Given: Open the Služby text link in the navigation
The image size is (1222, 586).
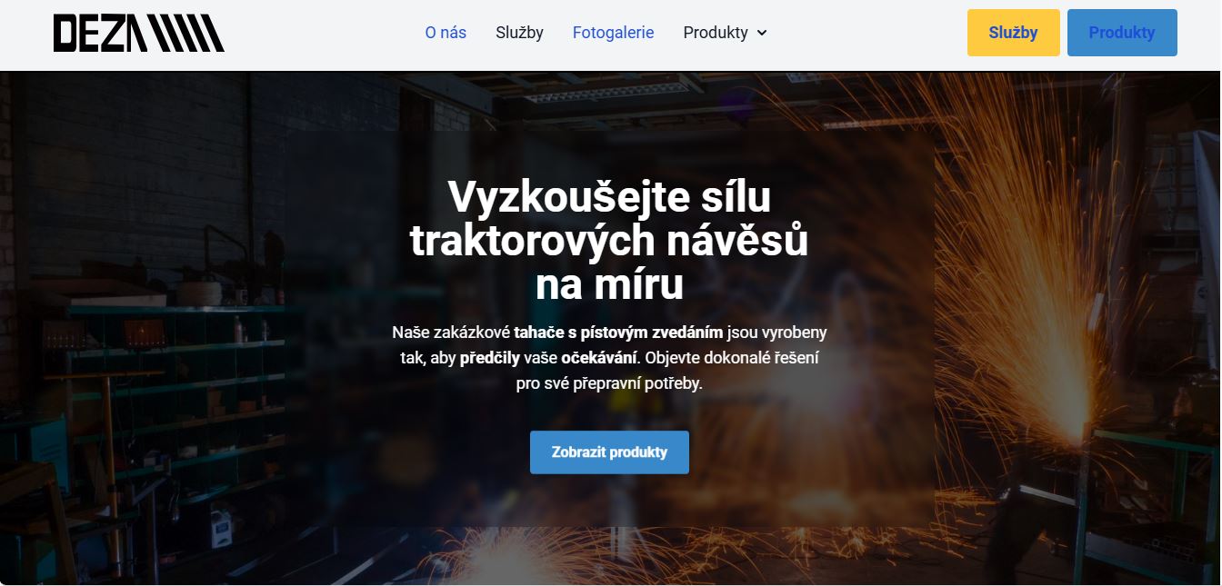Looking at the screenshot, I should click(519, 33).
